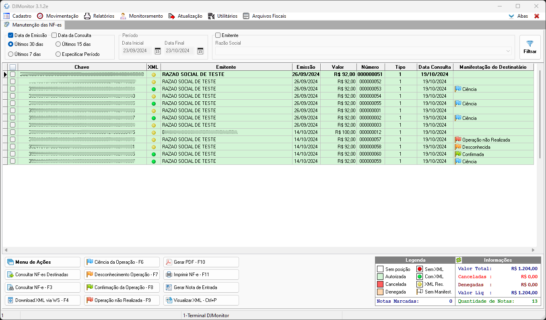Click the Sem XML red dot in legend
Screen dimensions: 546x320
420,269
